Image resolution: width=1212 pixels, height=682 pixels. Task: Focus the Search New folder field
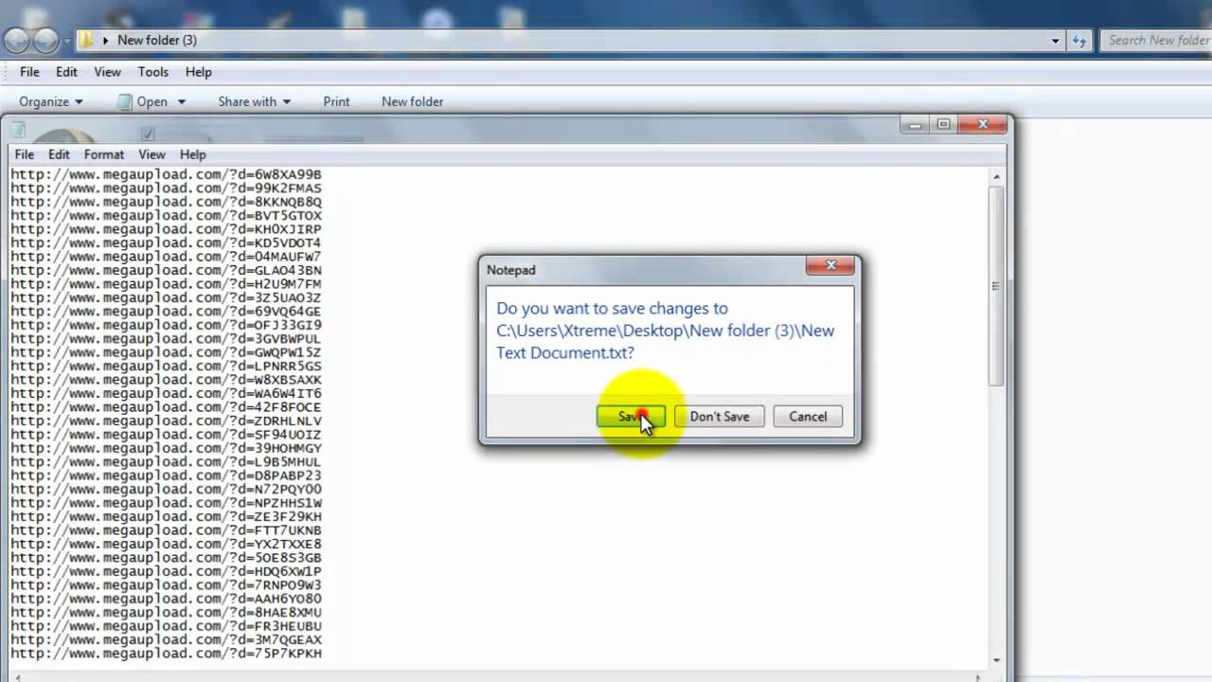(1155, 40)
